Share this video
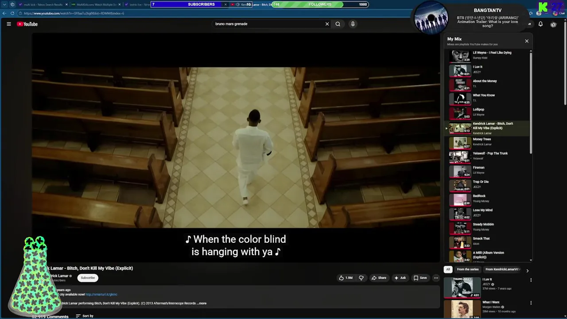The height and width of the screenshot is (319, 567). (379, 278)
